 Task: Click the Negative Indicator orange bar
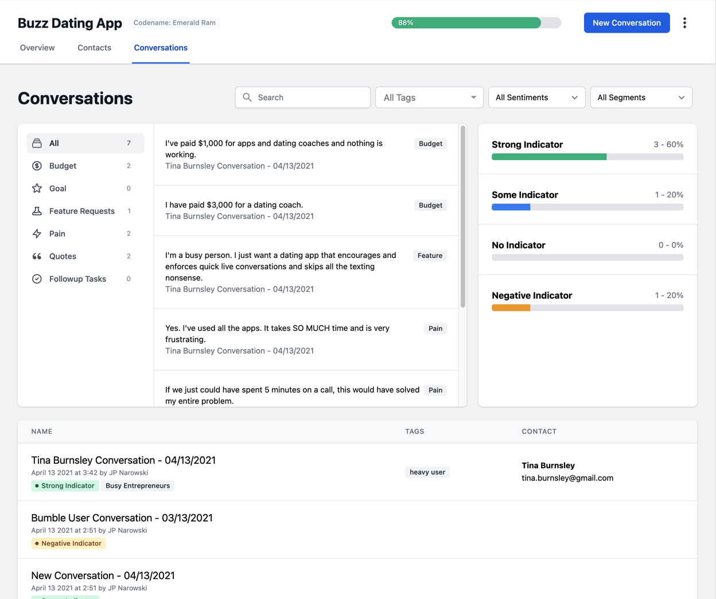tap(511, 308)
